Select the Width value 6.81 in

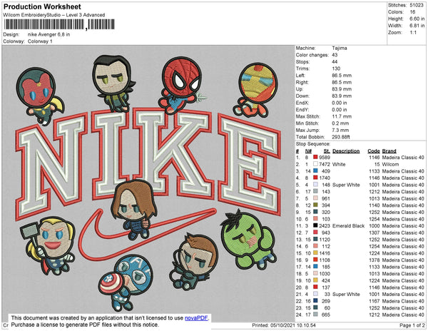coord(417,26)
